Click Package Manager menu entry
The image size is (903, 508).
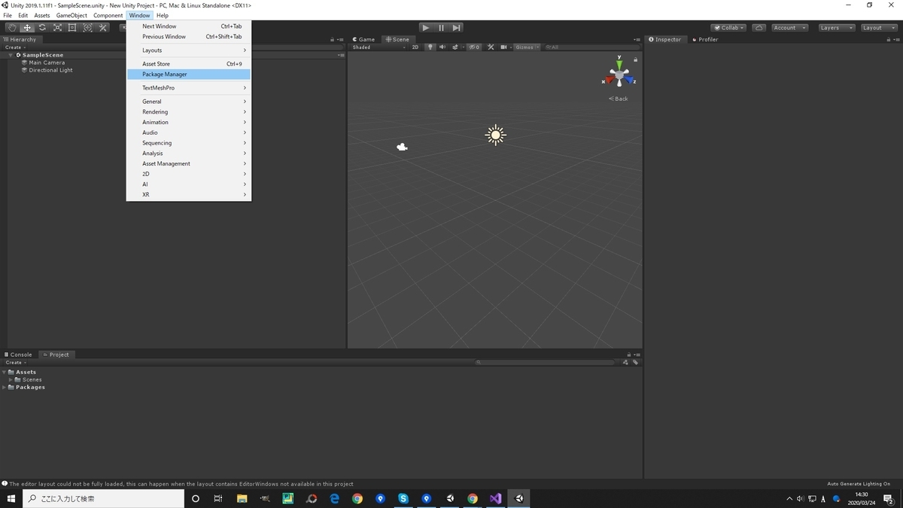189,75
